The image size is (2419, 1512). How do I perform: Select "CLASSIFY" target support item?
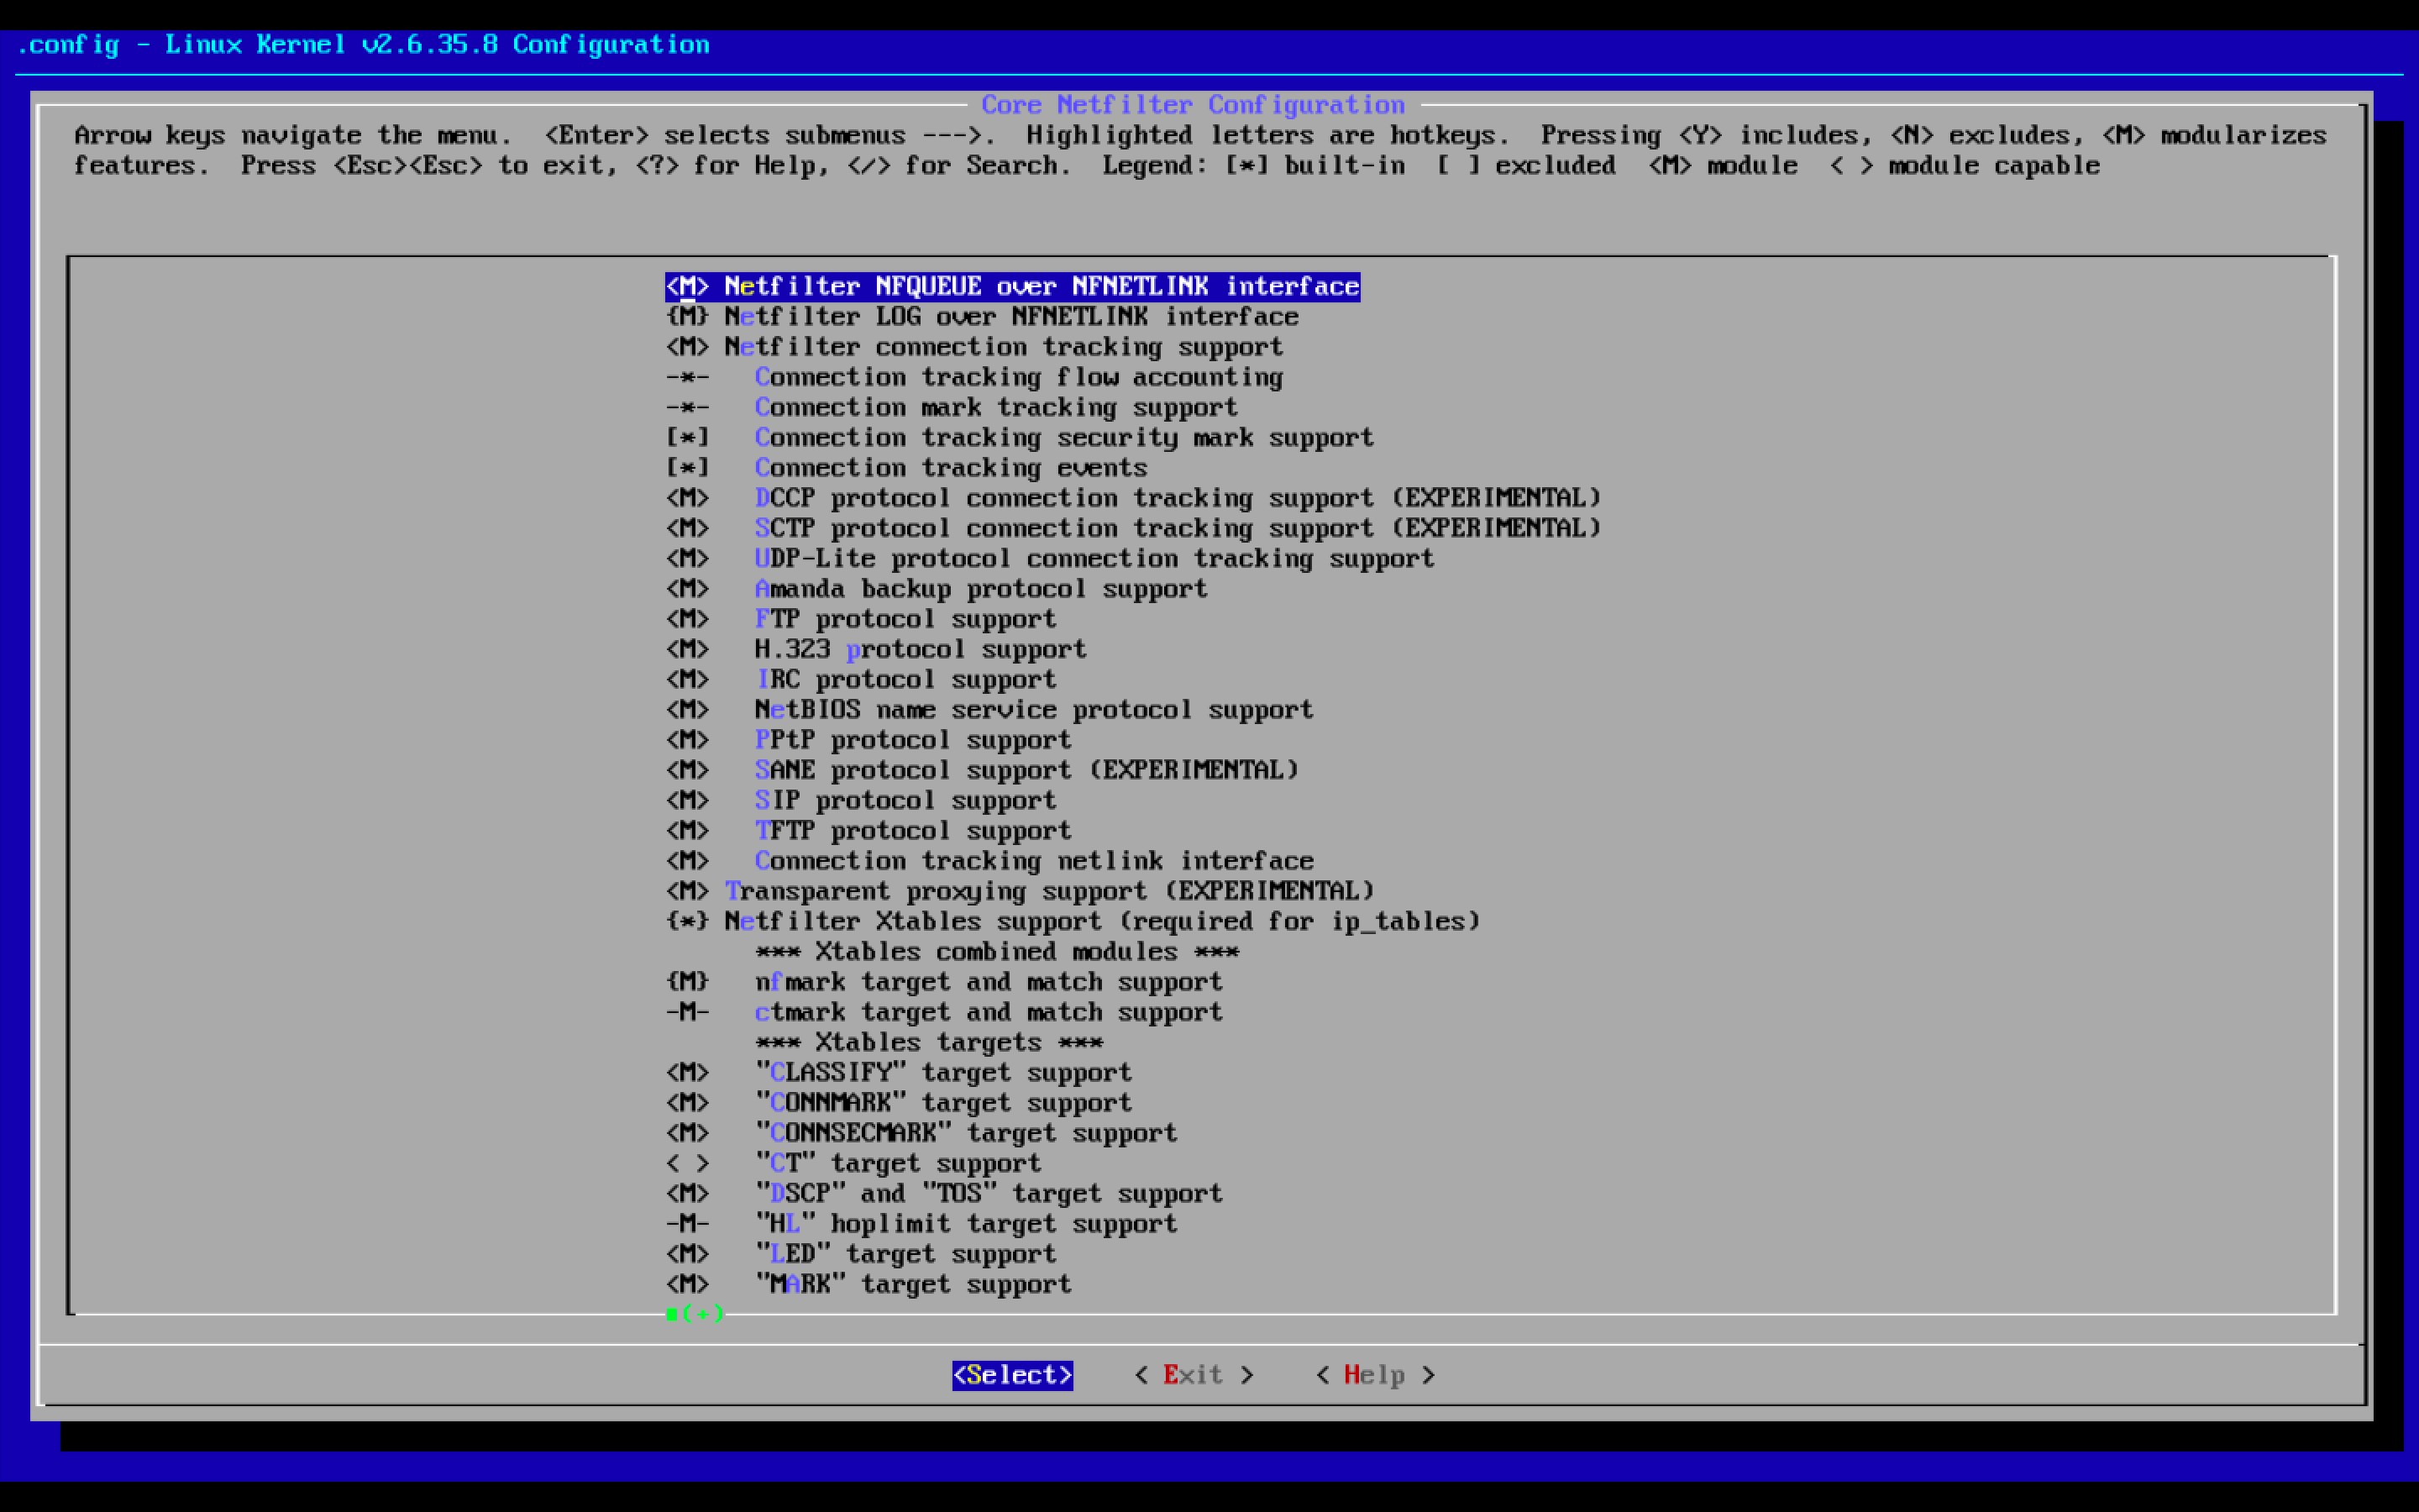pyautogui.click(x=942, y=1073)
